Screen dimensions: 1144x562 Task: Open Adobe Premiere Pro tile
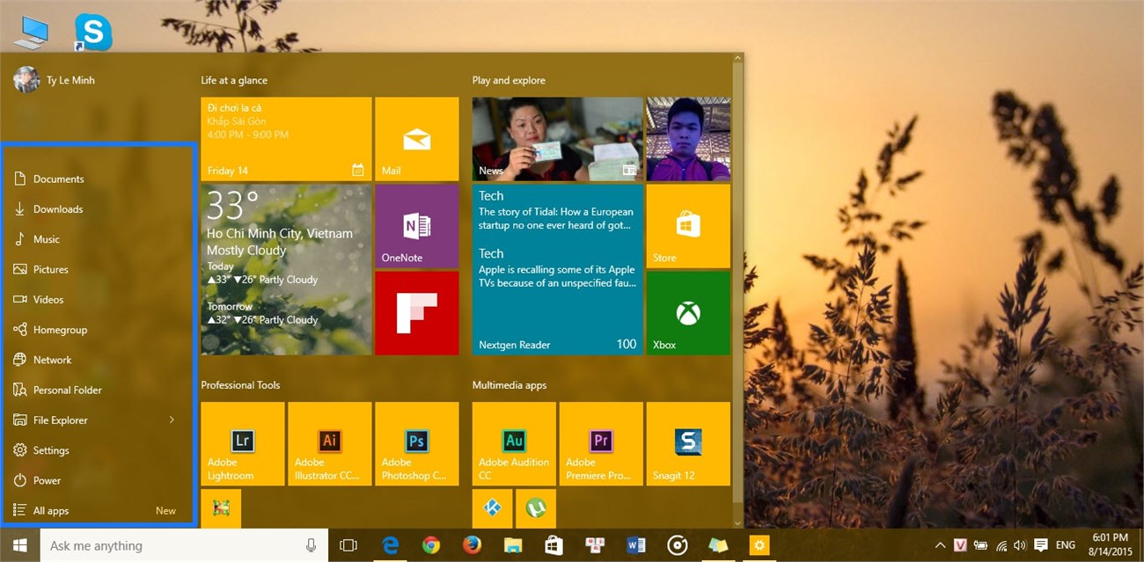point(601,444)
